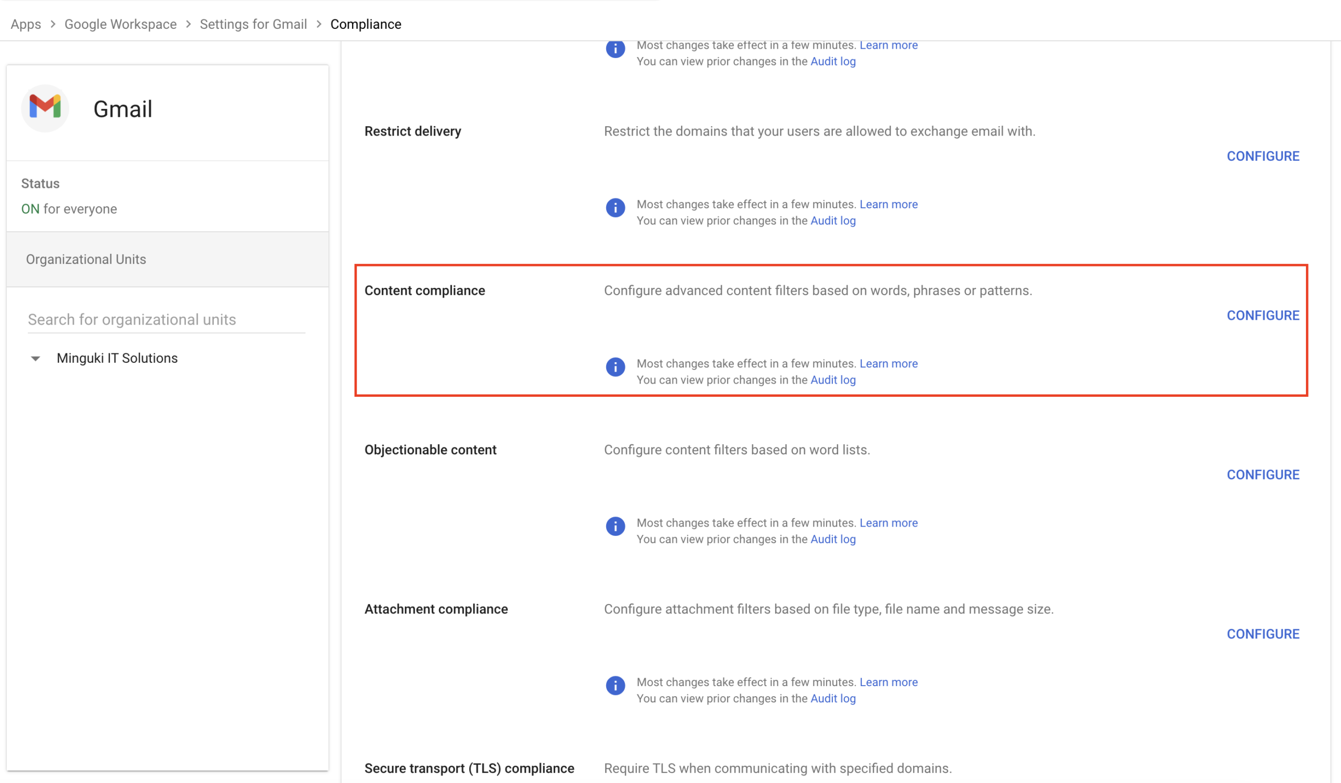Open Google Workspace breadcrumb link

(120, 25)
